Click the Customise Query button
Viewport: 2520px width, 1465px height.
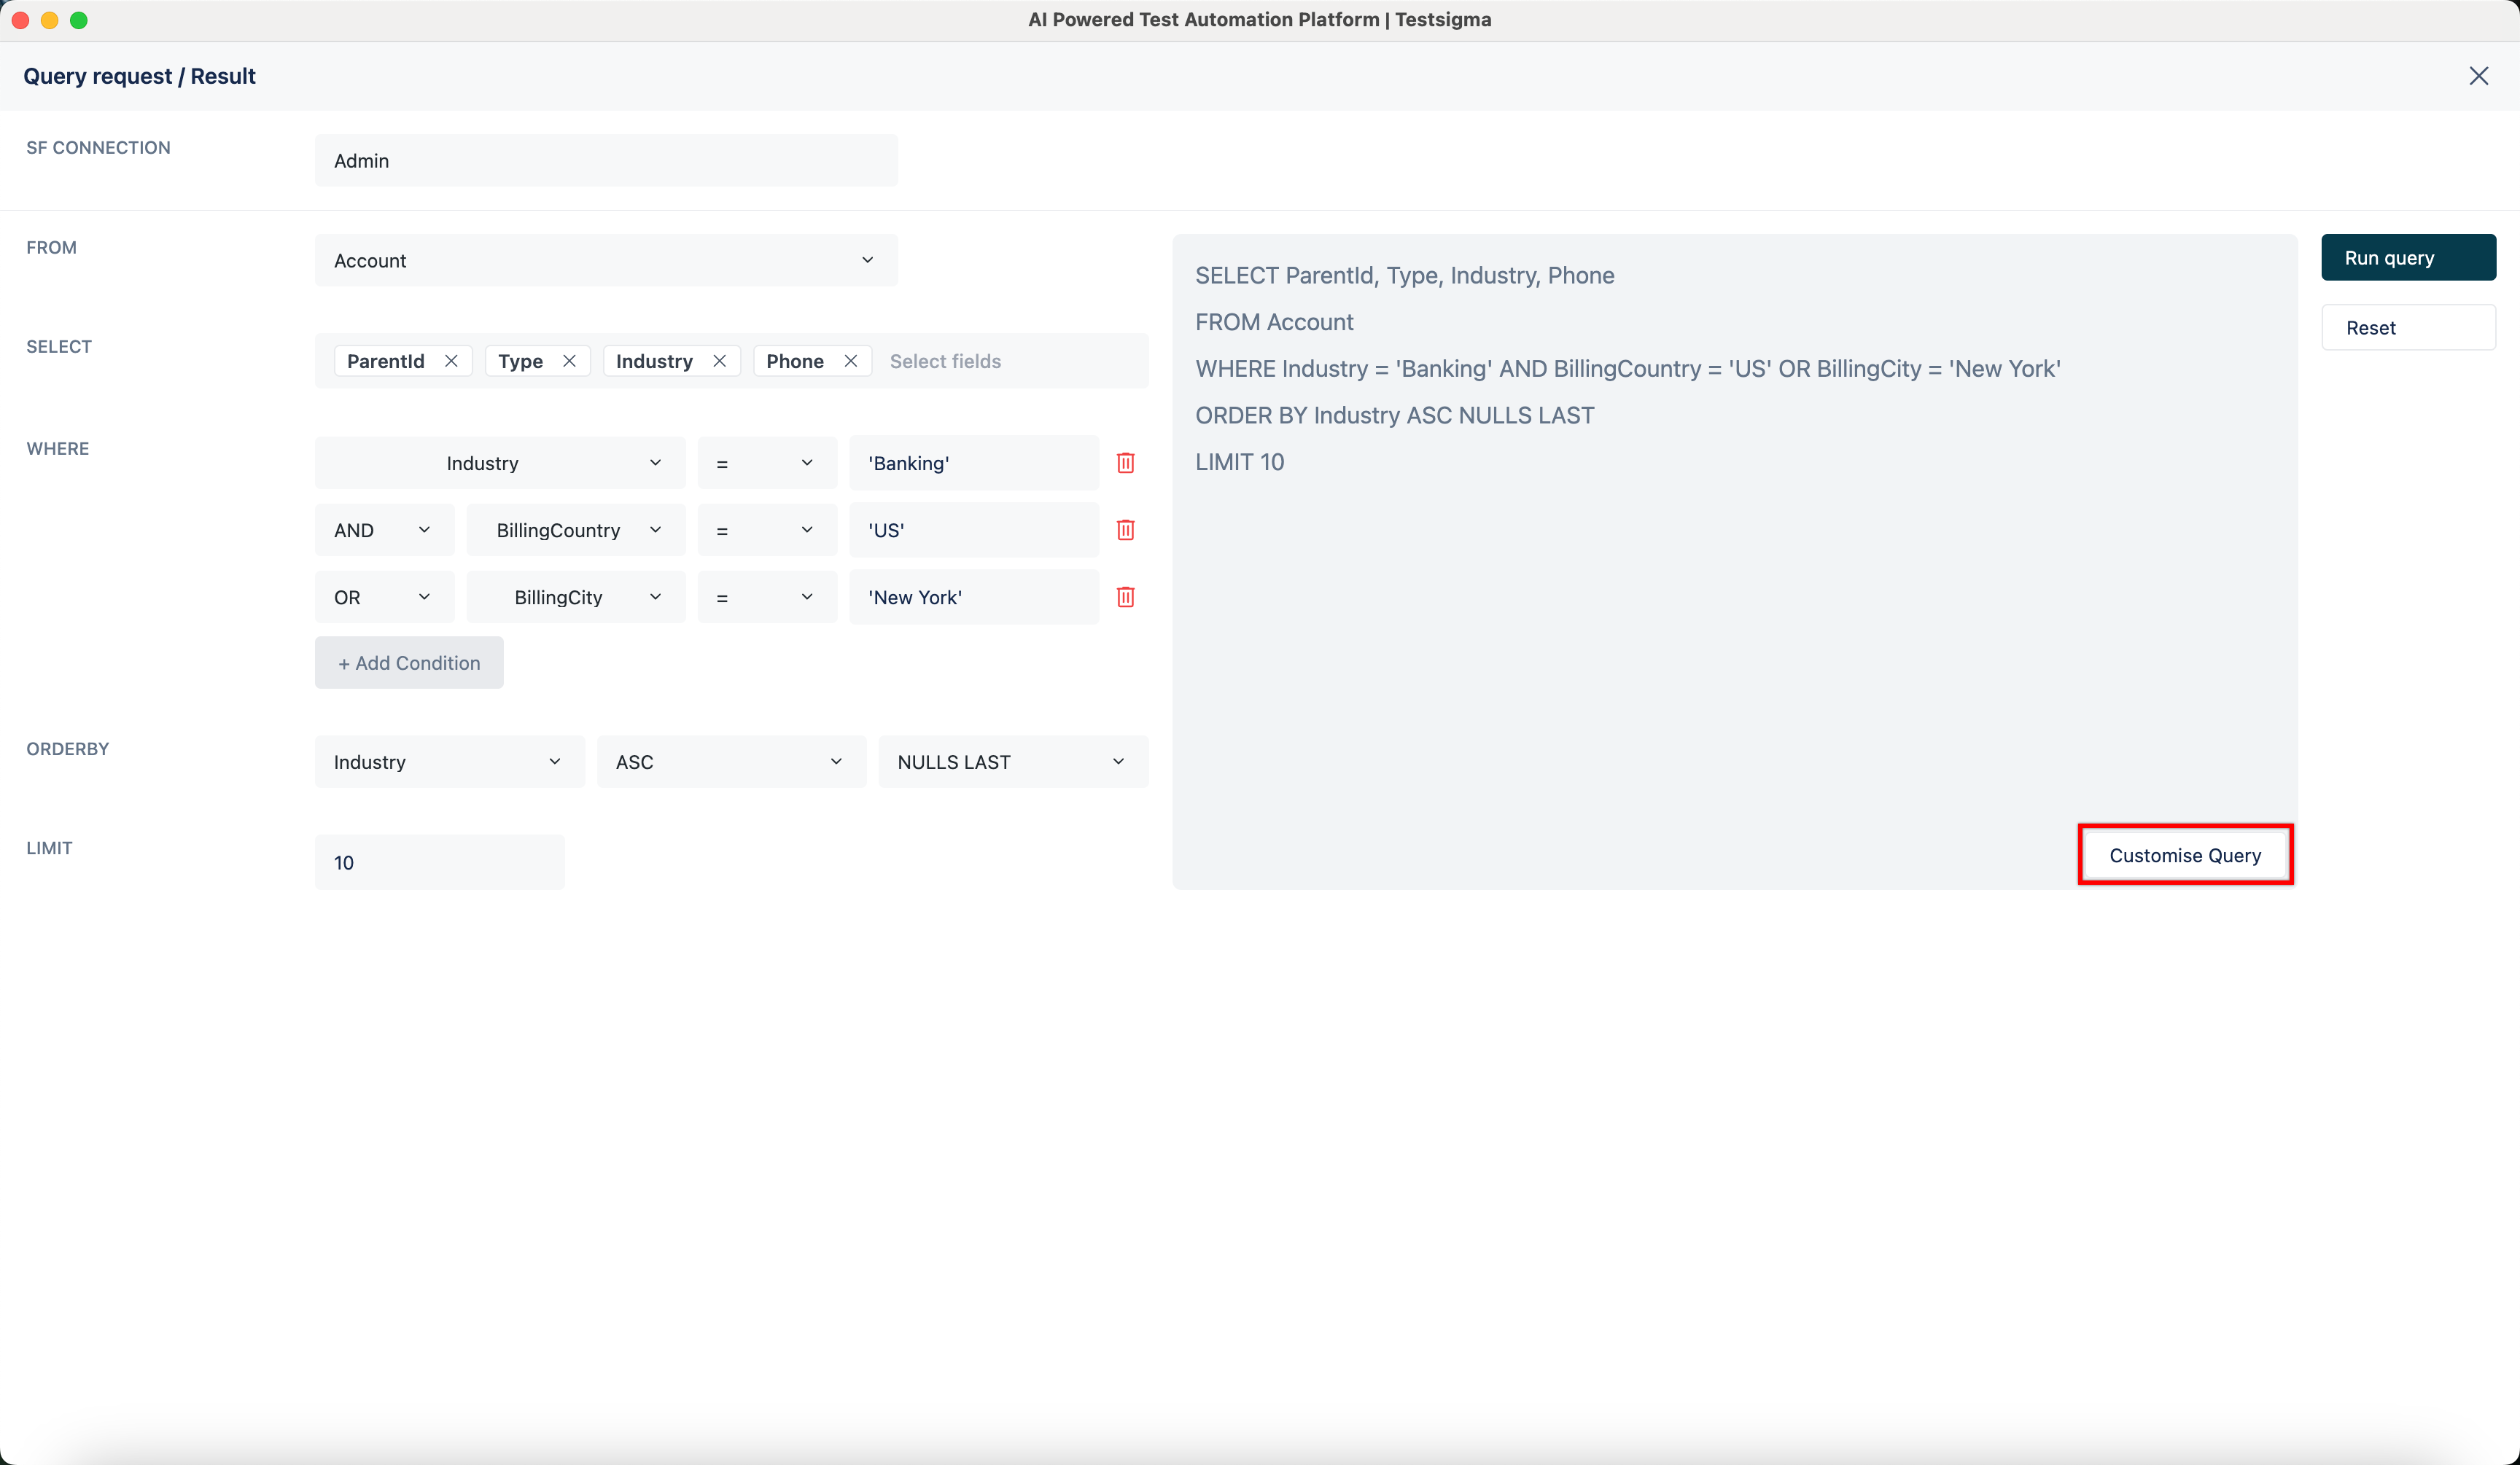pos(2185,854)
